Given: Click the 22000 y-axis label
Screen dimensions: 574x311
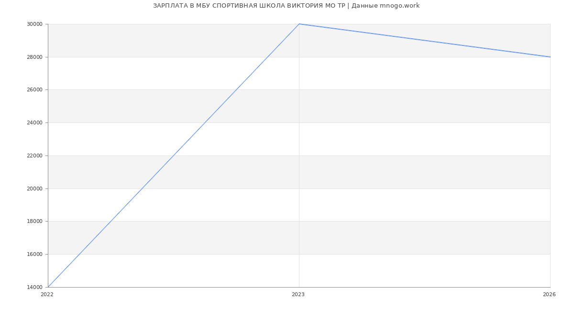Looking at the screenshot, I should (x=35, y=155).
